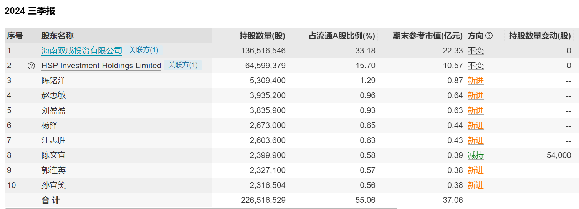Click the 占流通A股比例(%) column header
This screenshot has height=209, width=579.
pos(342,36)
